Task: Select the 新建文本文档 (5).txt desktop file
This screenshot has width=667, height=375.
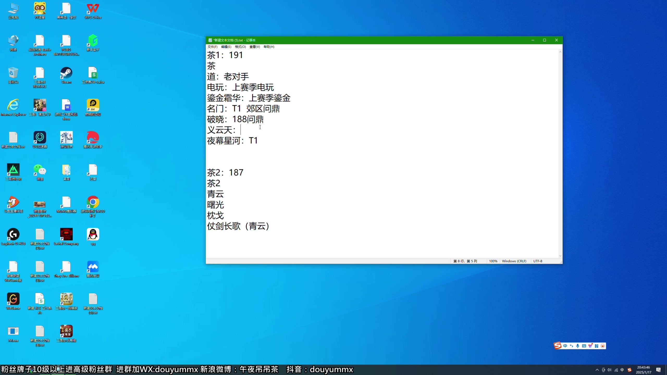Action: pos(93,304)
